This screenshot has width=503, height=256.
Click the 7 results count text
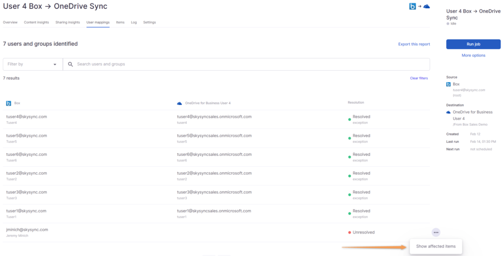[11, 78]
